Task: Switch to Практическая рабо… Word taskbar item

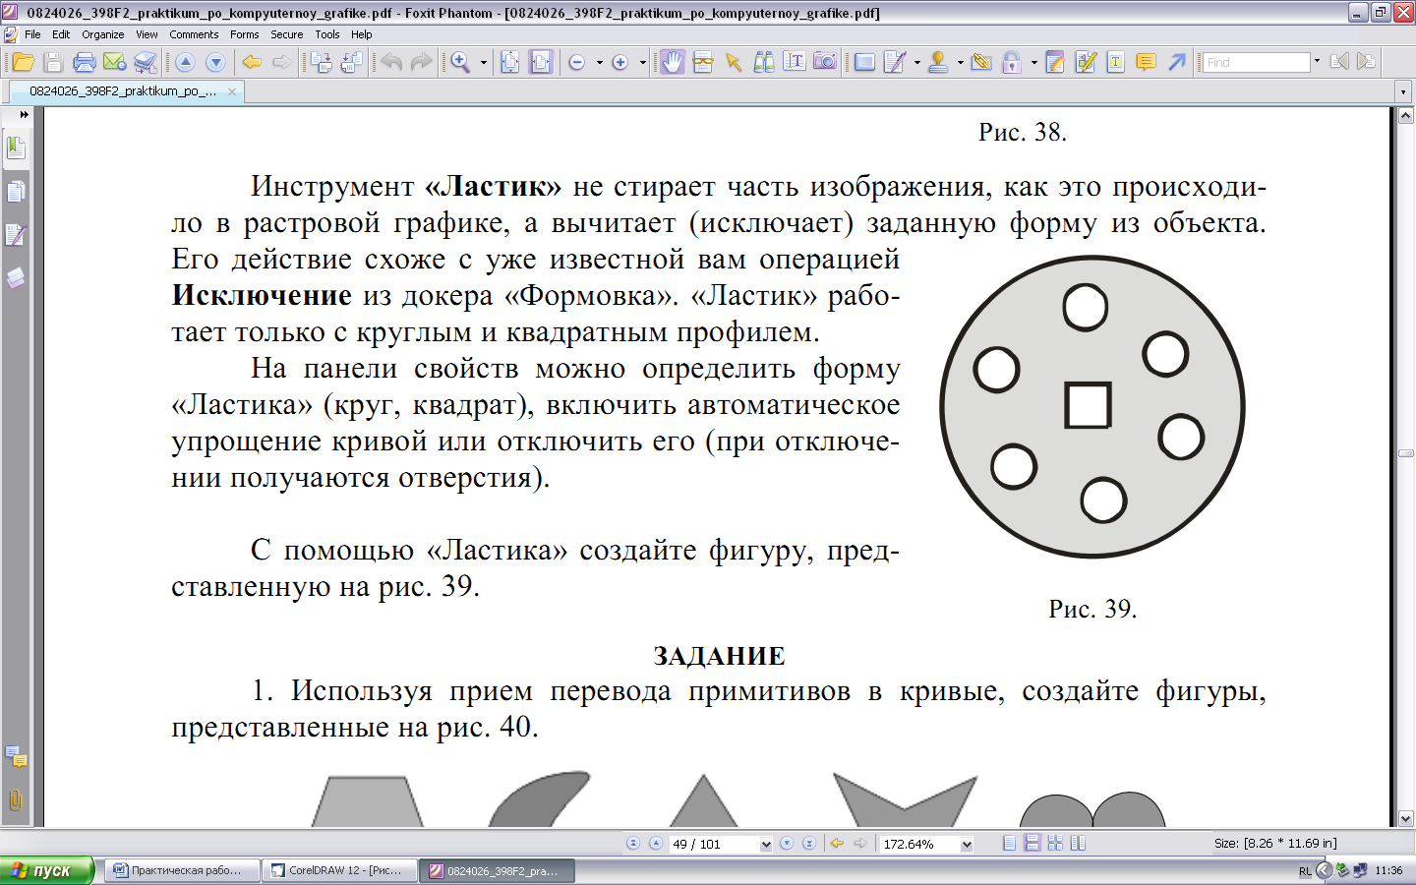Action: click(x=182, y=870)
